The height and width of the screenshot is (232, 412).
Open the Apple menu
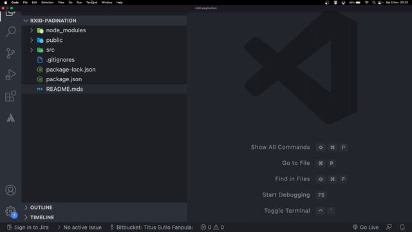tap(6, 3)
